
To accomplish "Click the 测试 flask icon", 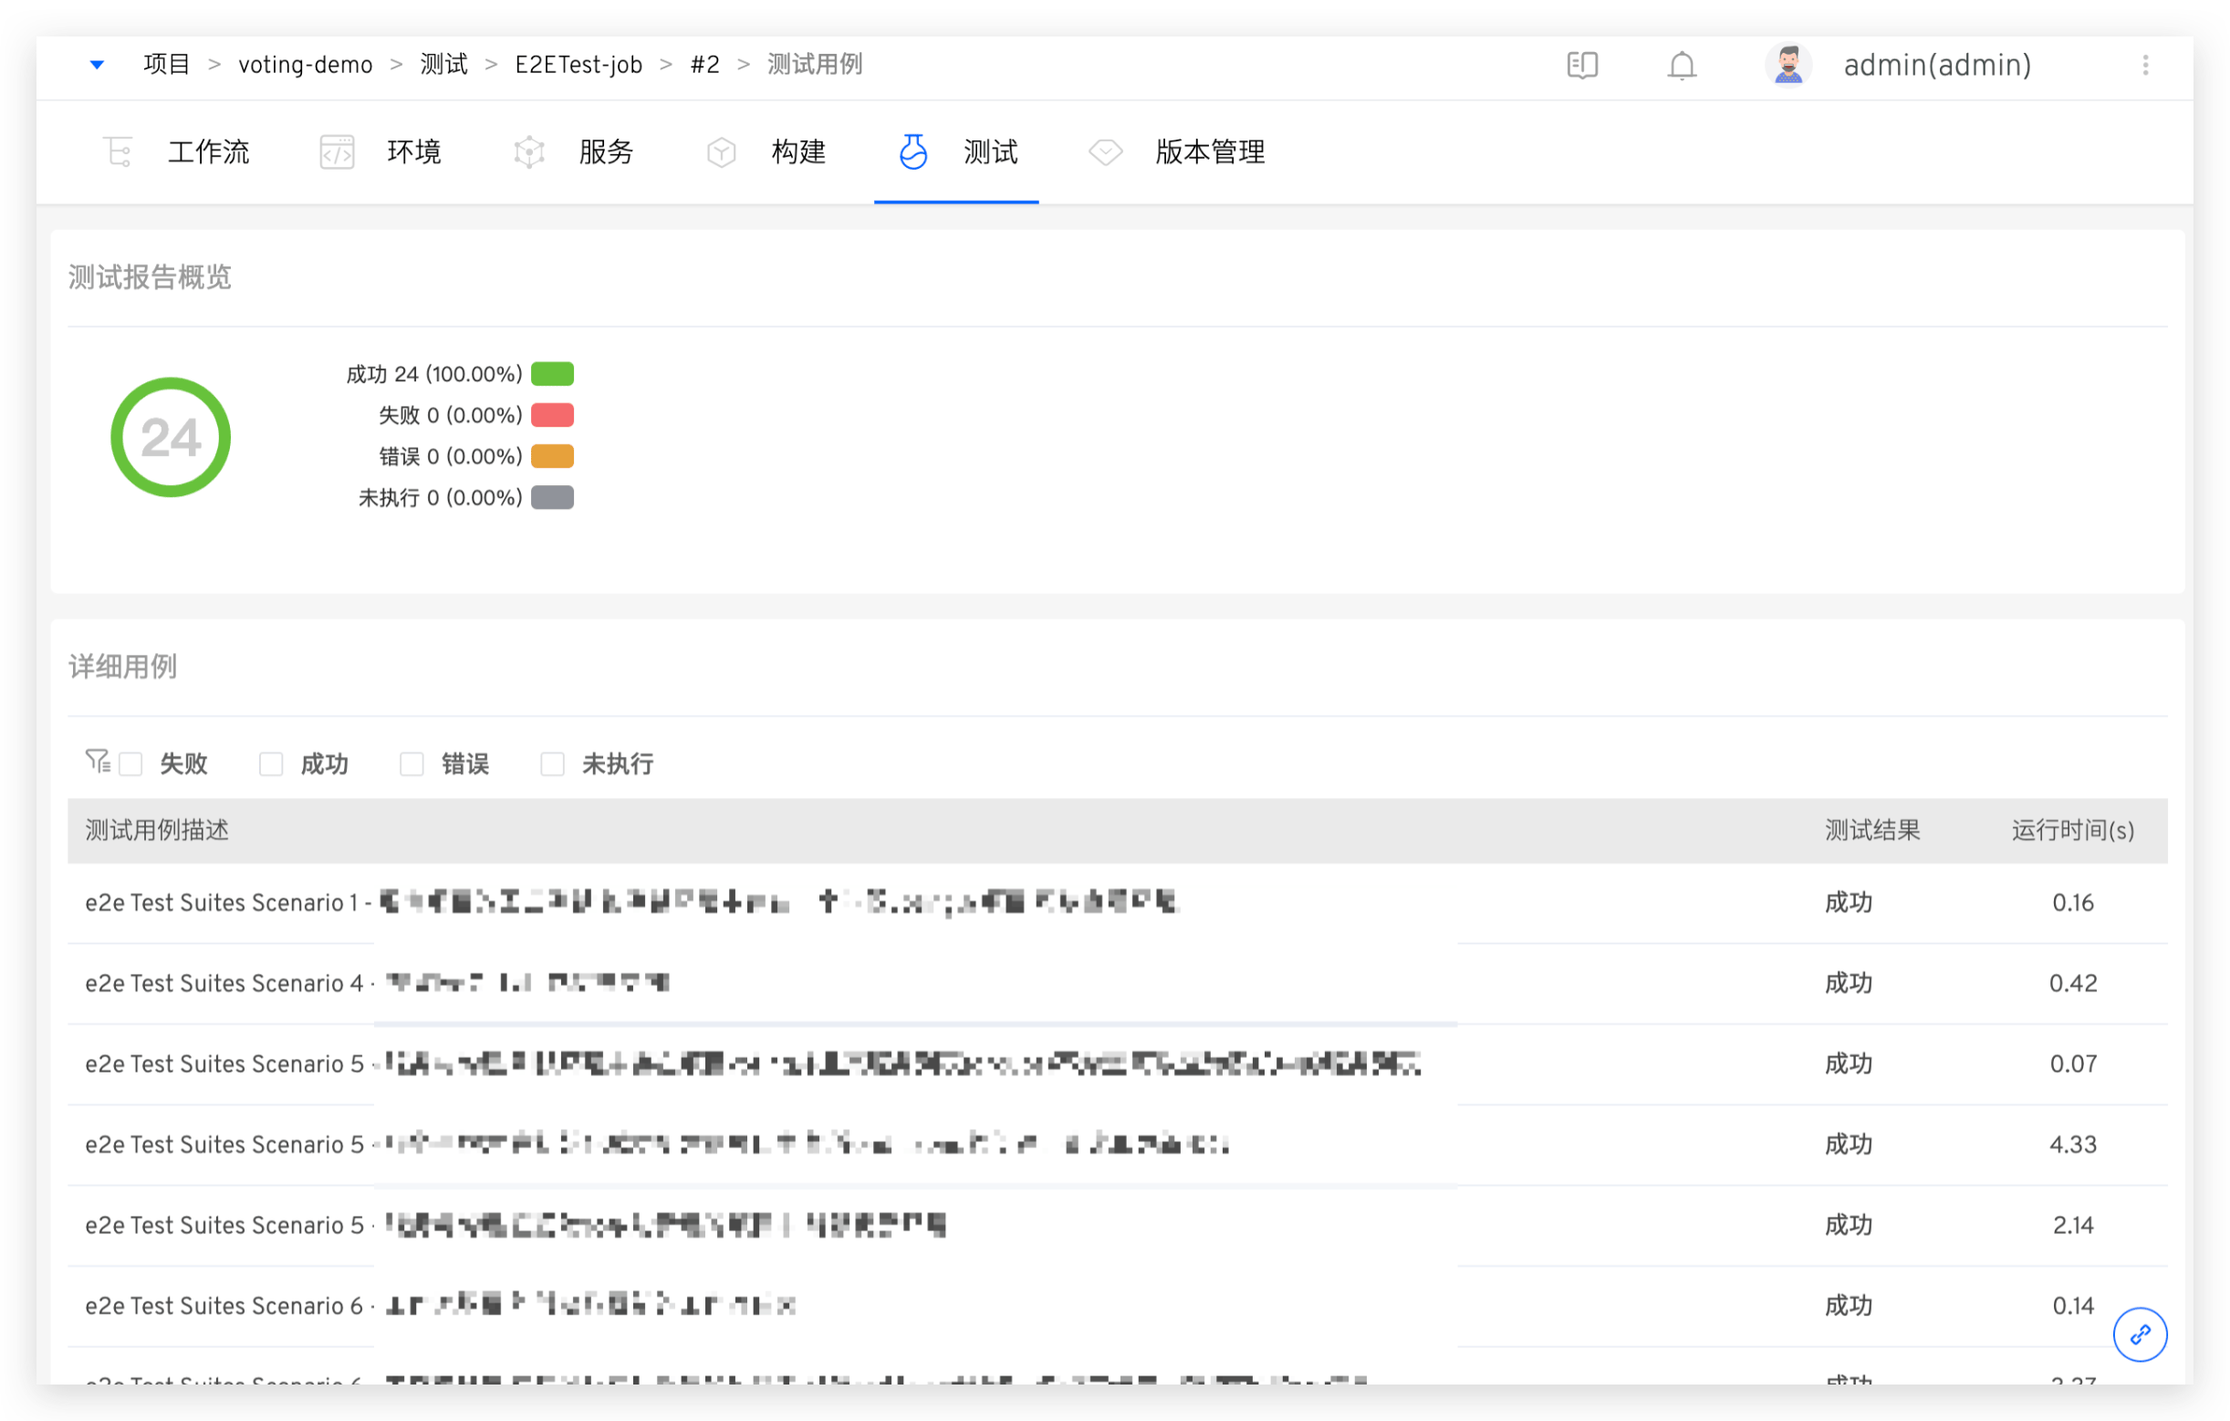I will pos(913,150).
